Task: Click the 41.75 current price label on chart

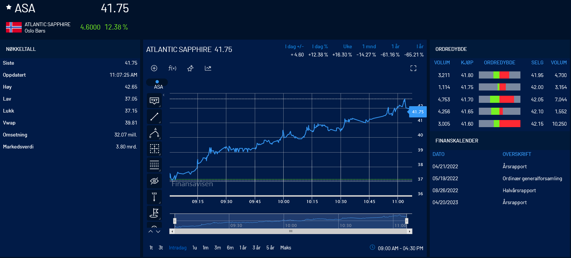Action: tap(417, 112)
